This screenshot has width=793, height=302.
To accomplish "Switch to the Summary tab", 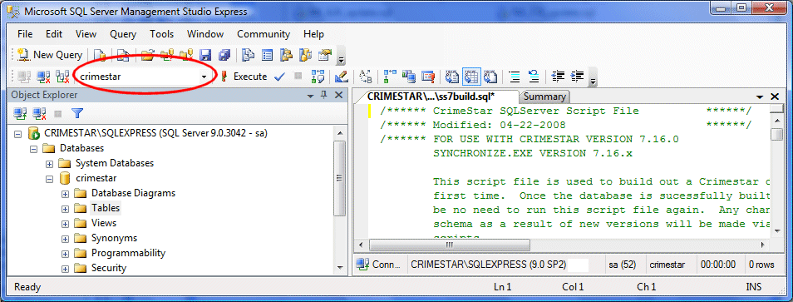I will [544, 97].
